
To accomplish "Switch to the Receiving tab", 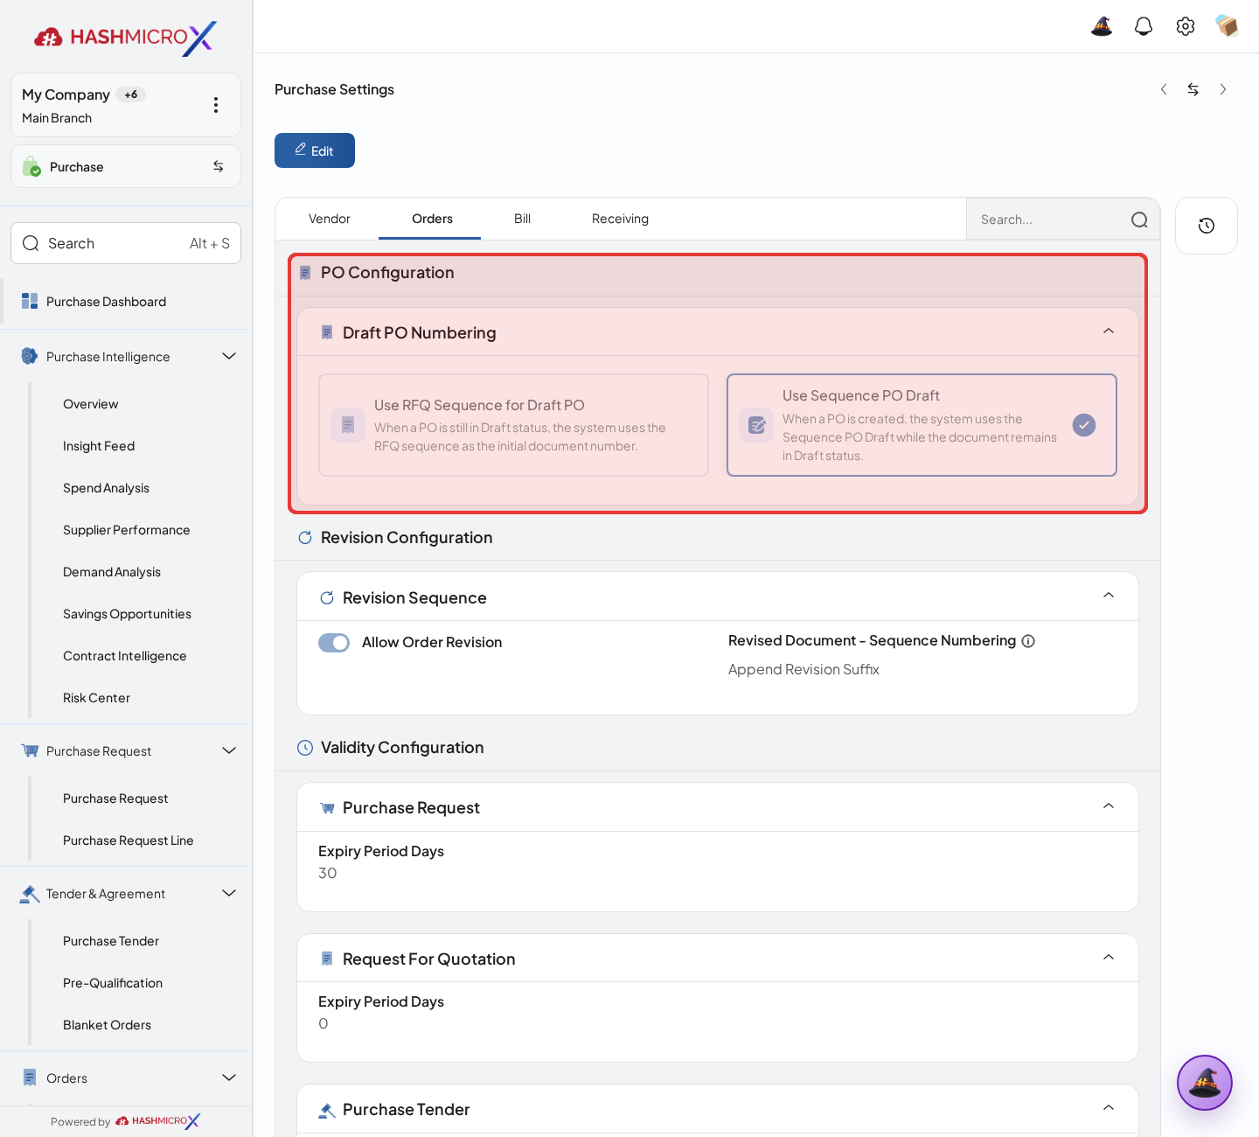I will point(620,219).
